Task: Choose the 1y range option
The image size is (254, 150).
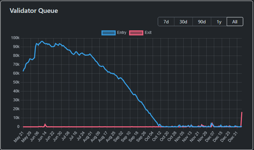Action: [x=219, y=22]
